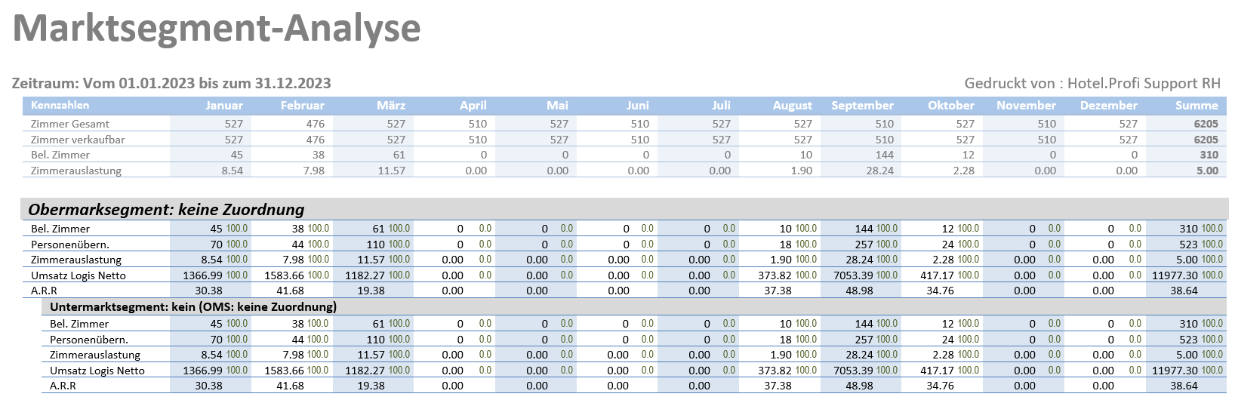Select Untermarktsegment Umsatz 1182.27 for März

[365, 371]
